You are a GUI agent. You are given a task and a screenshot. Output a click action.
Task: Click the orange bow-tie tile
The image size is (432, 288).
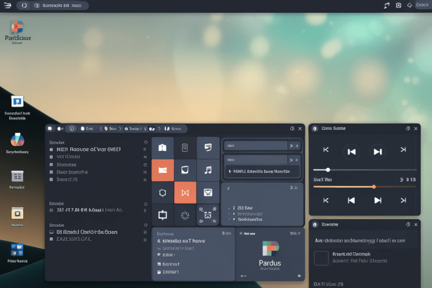click(185, 192)
